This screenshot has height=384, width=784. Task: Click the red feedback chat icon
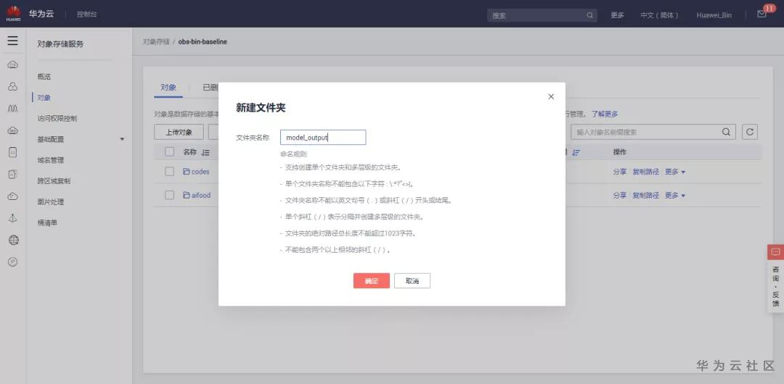775,251
